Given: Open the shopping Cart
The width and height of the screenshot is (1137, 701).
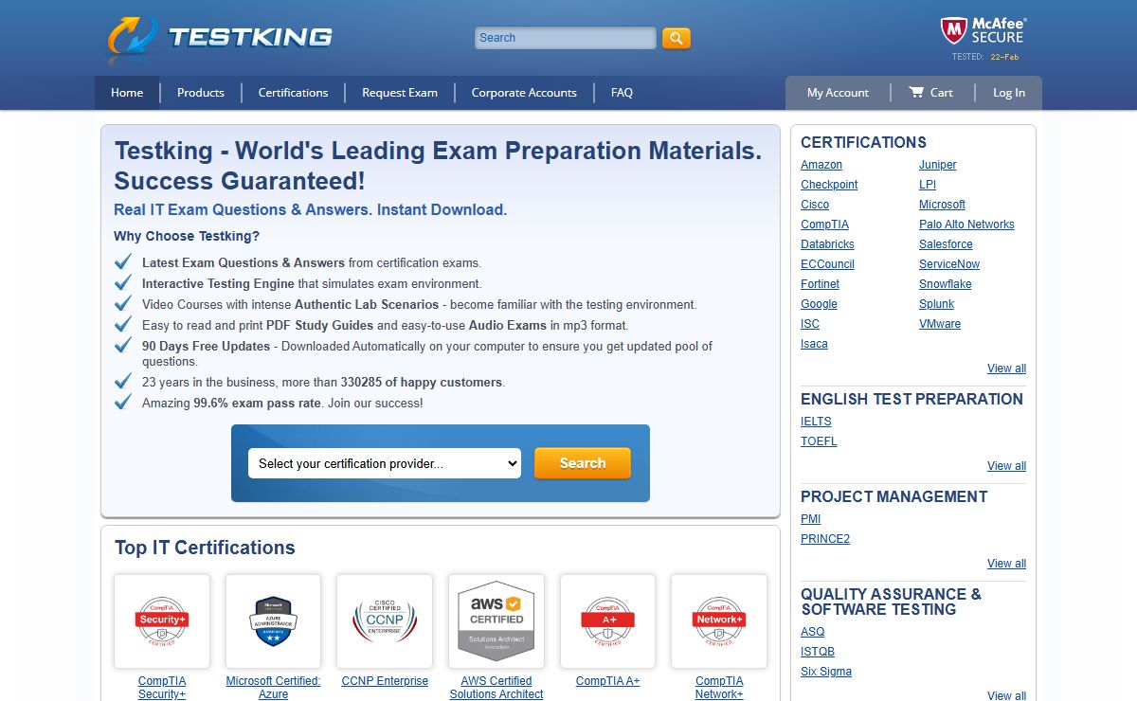Looking at the screenshot, I should tap(930, 93).
